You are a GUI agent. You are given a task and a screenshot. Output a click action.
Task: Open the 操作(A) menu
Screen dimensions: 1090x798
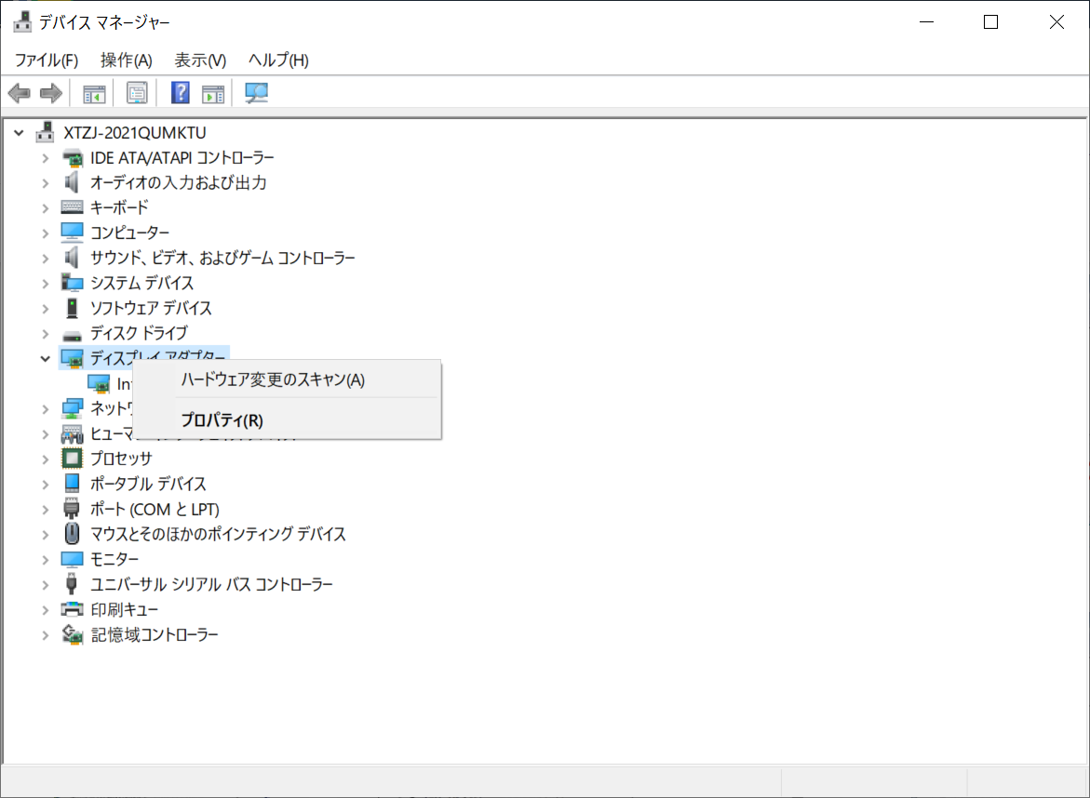126,60
